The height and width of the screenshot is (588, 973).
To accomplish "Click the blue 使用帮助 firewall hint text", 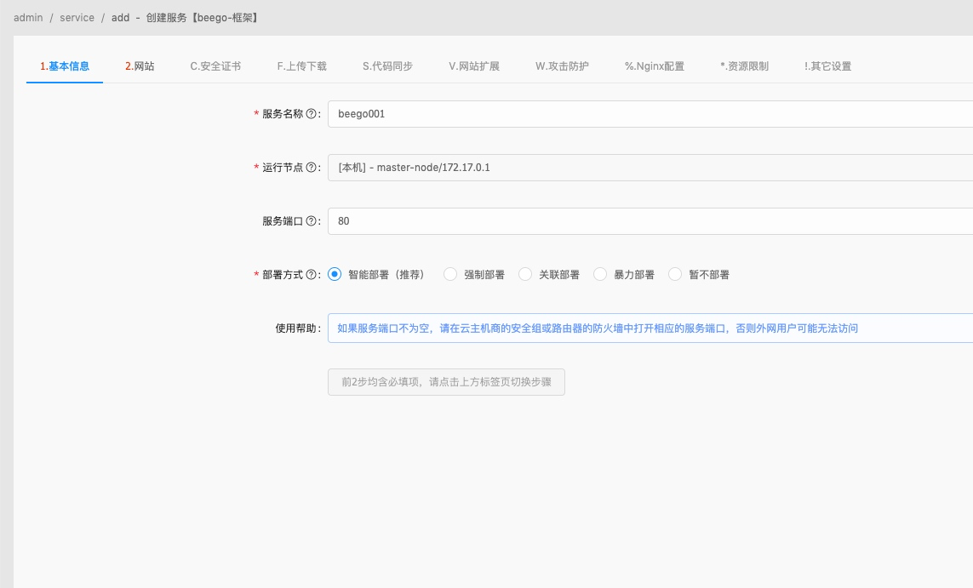I will [598, 328].
